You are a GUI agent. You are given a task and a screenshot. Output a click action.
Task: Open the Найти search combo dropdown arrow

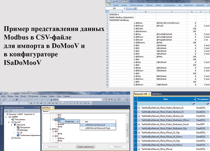click(x=101, y=99)
